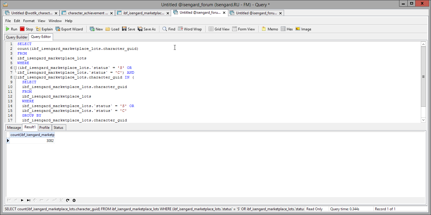The height and width of the screenshot is (215, 431).
Task: Collapse the code fold at line 6
Action: point(15,68)
